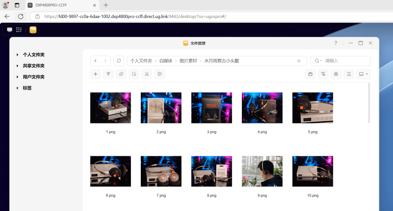Select thumbnail of 10.png
Screen dimensions: 393x211
tap(312, 171)
